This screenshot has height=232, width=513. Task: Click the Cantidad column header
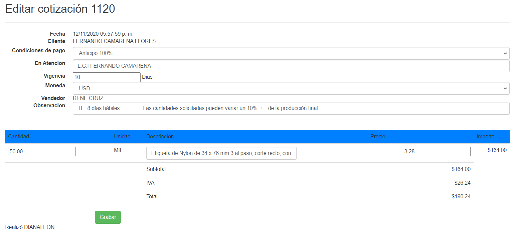click(19, 137)
